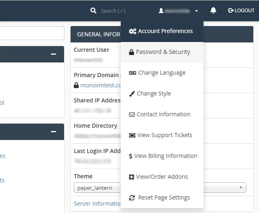Focus the Search ( / ) field
The width and height of the screenshot is (259, 213).
[113, 11]
